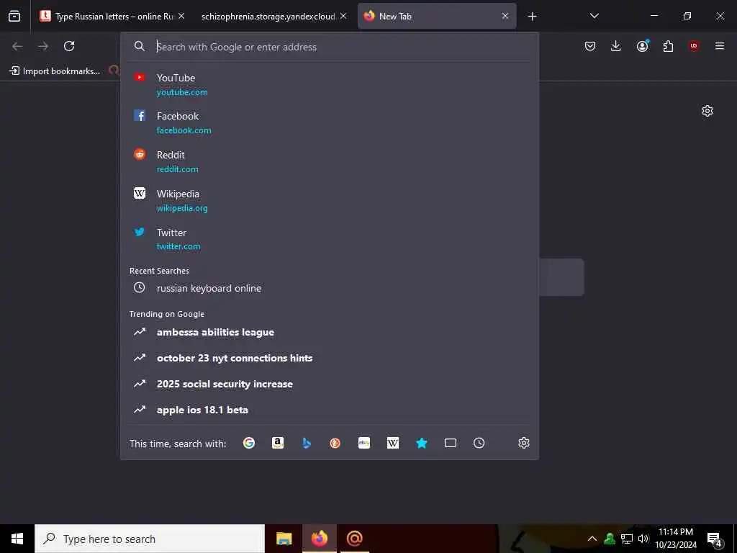Click Import bookmarks in bookmarks toolbar

click(55, 71)
